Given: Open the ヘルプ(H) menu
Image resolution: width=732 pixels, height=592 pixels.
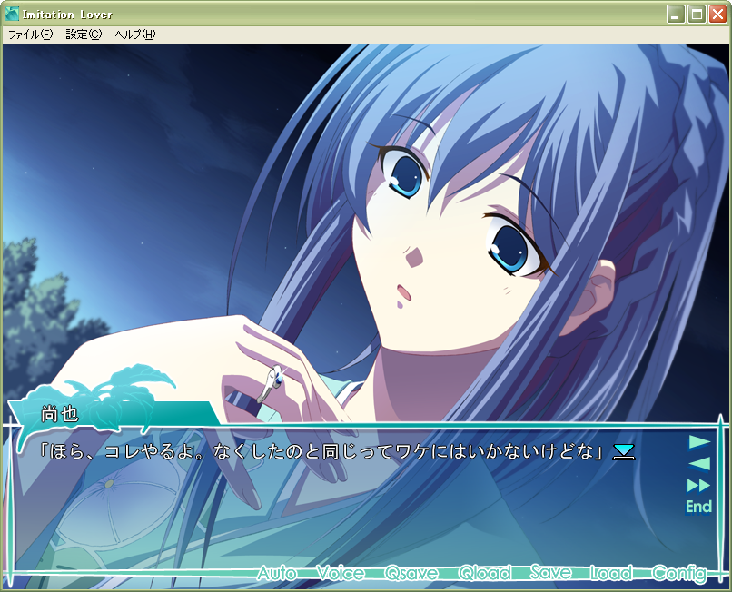Looking at the screenshot, I should coord(135,35).
